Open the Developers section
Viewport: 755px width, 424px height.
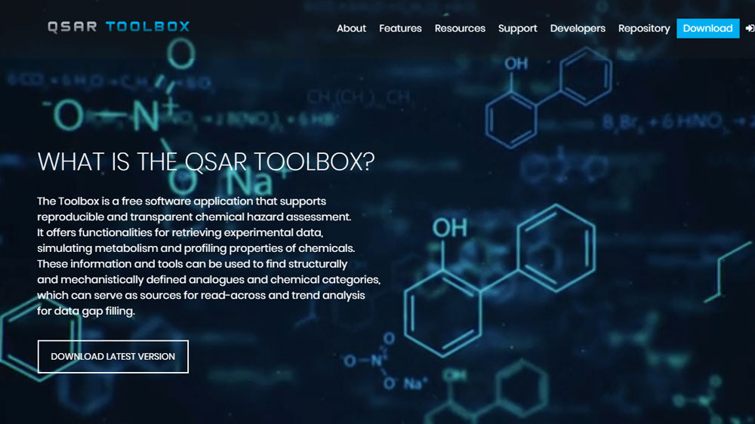point(578,29)
